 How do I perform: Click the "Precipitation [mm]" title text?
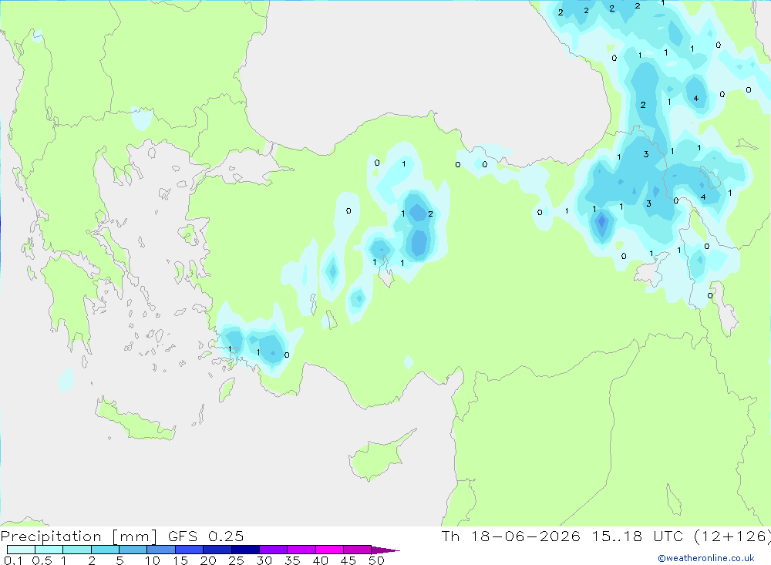(79, 536)
